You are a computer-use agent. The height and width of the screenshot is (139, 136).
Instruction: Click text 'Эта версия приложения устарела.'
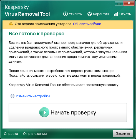click(44, 24)
